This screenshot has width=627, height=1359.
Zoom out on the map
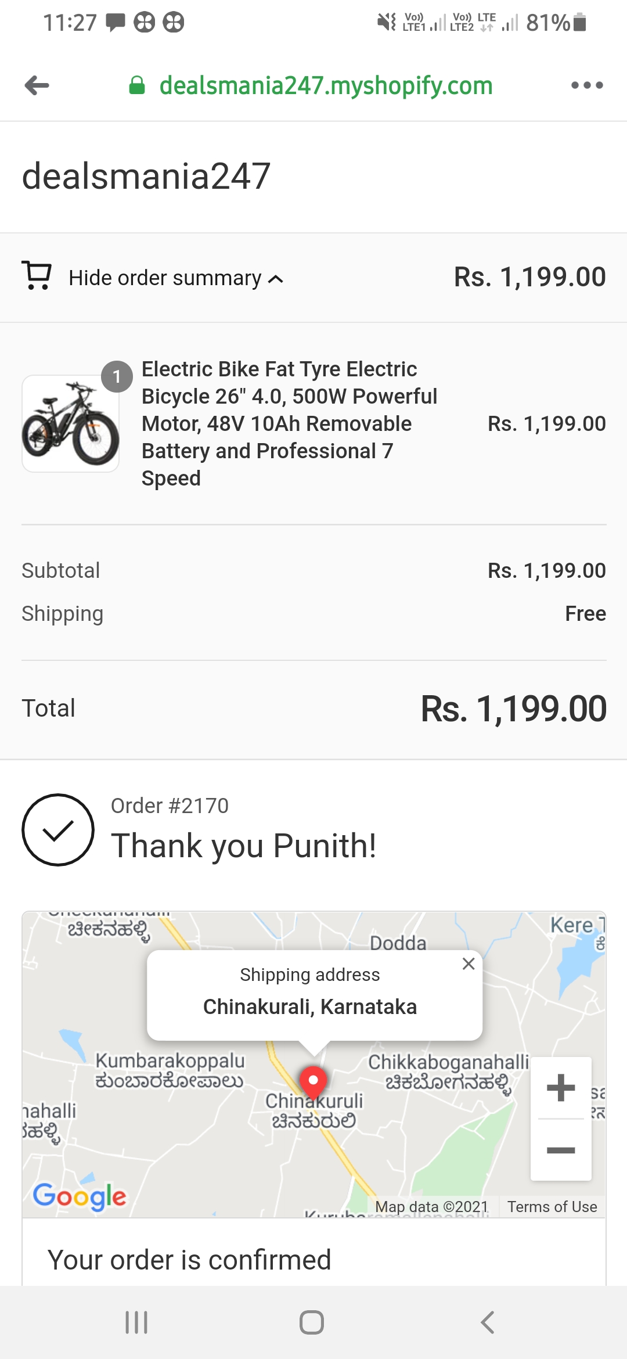click(561, 1150)
